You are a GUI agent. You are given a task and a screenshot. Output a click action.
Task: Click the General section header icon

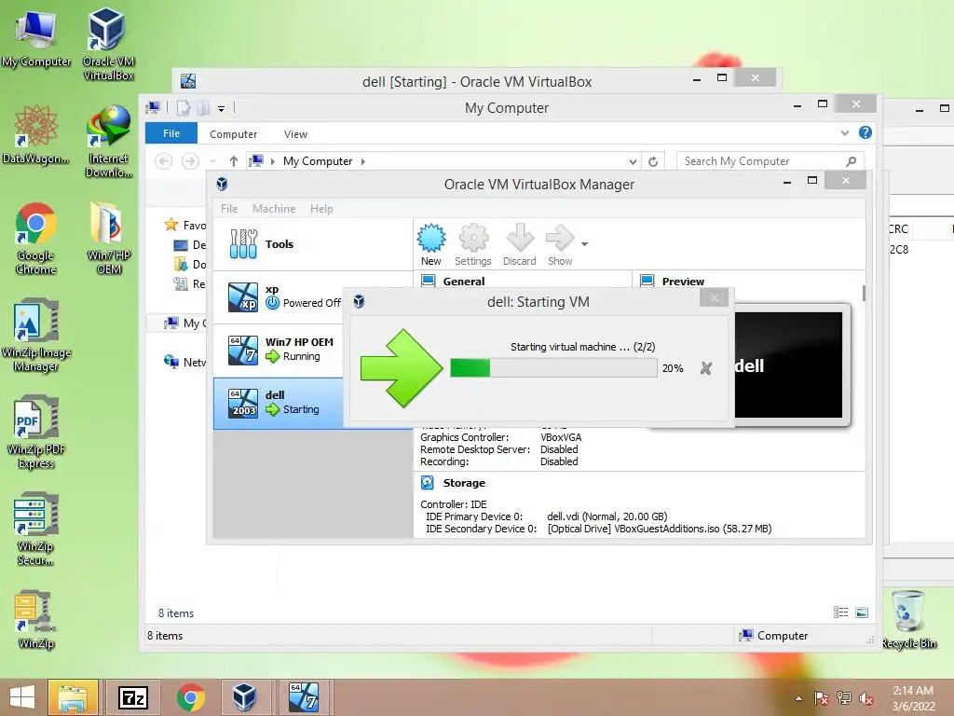(x=429, y=281)
